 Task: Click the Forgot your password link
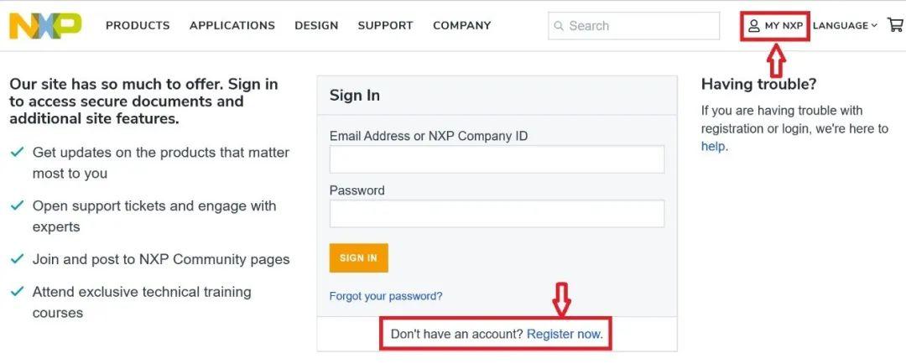click(x=386, y=296)
